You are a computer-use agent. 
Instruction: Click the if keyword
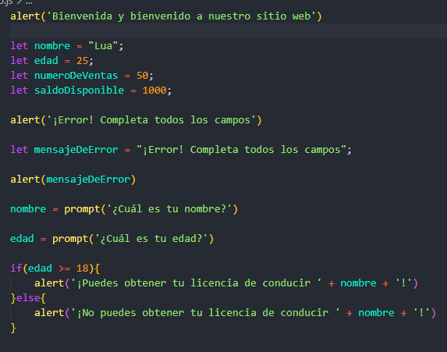[16, 268]
